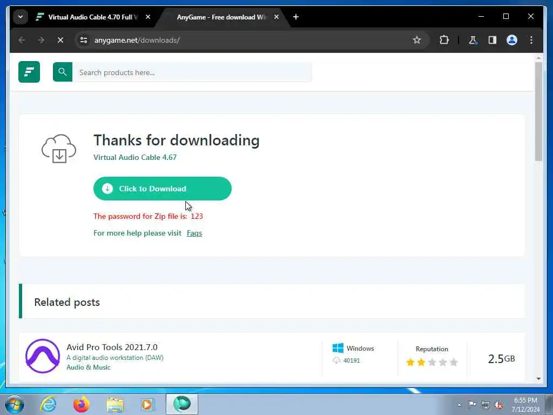
Task: Open the Audio & Music category link
Action: (x=88, y=367)
